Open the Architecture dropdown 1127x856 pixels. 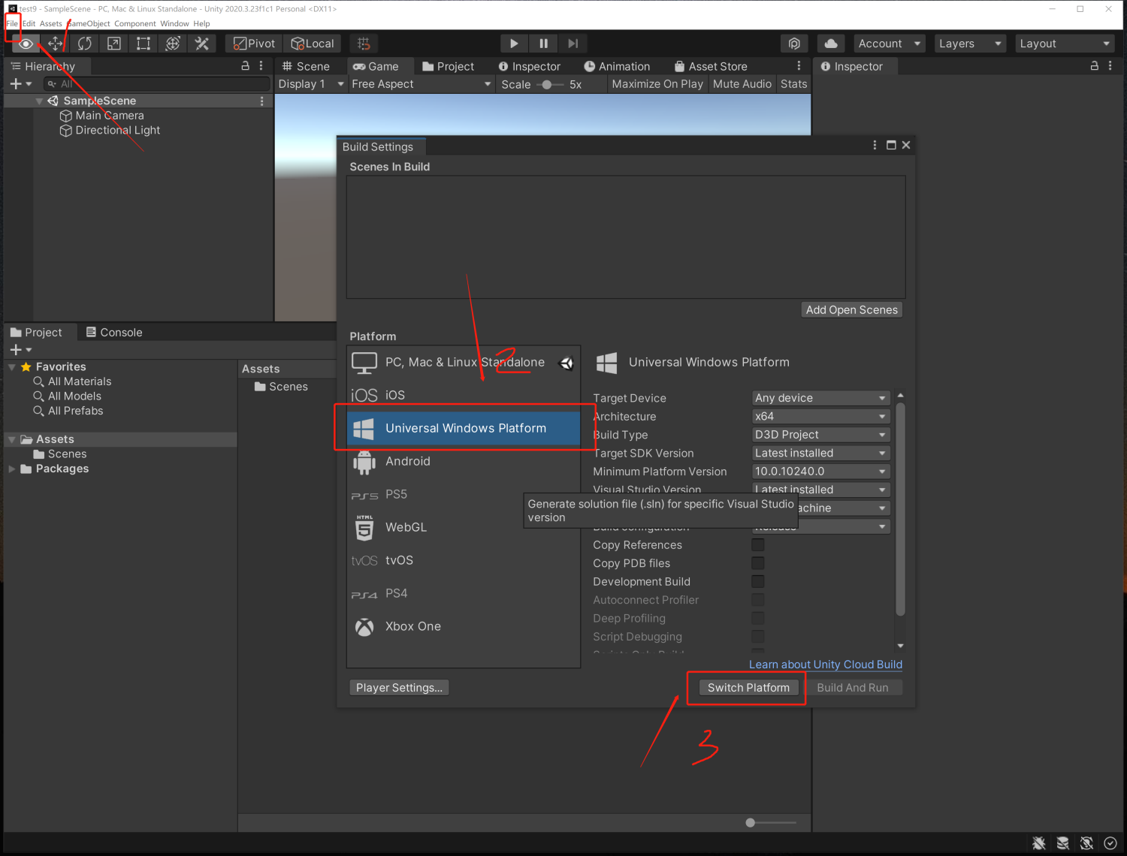point(821,416)
